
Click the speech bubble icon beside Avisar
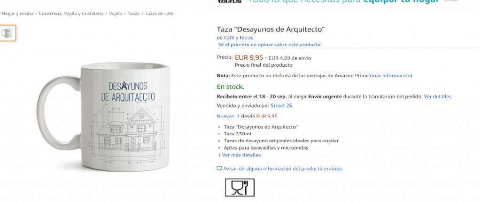coord(219,169)
